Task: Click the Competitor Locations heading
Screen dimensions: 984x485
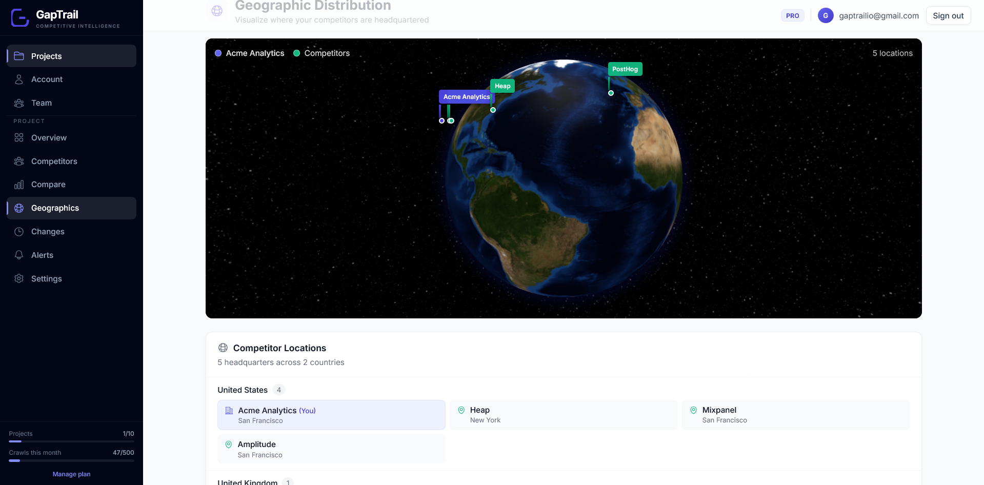Action: [x=279, y=348]
